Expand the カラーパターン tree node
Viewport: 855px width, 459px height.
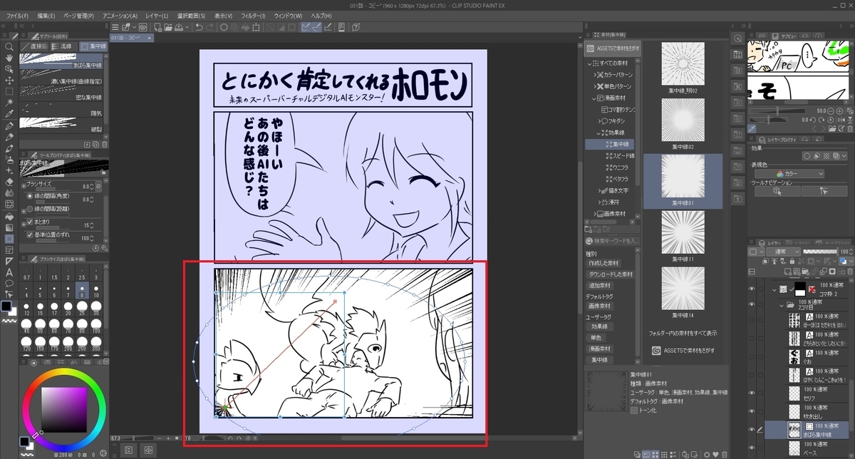pyautogui.click(x=596, y=74)
